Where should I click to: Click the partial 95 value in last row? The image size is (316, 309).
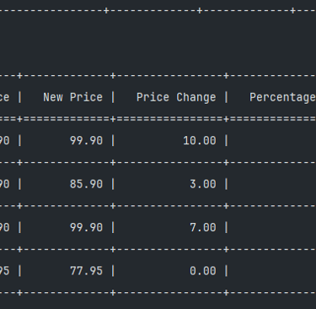[5, 271]
